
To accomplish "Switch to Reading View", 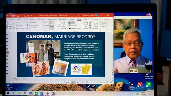I will click(19, 28).
